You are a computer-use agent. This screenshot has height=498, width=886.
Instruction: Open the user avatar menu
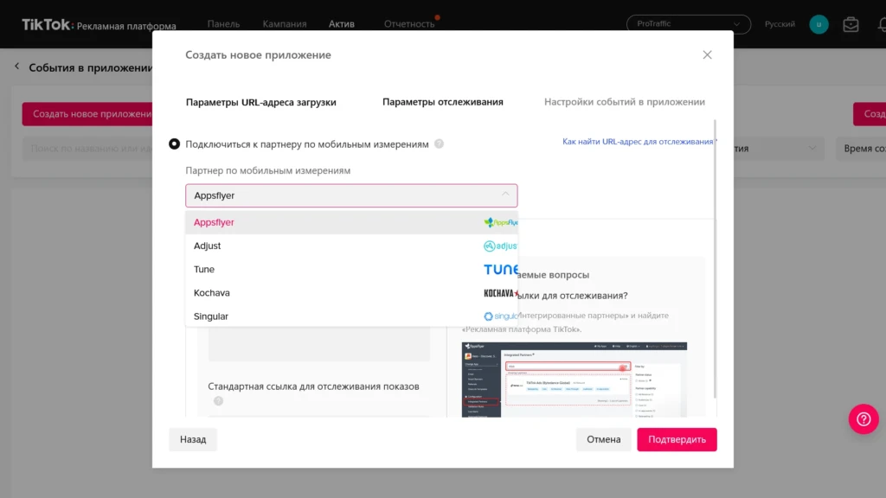[819, 24]
